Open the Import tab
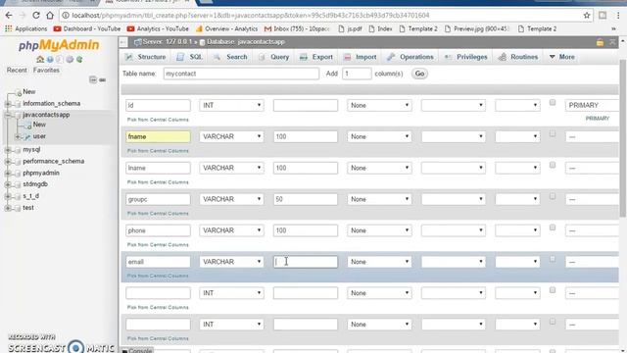 (361, 57)
